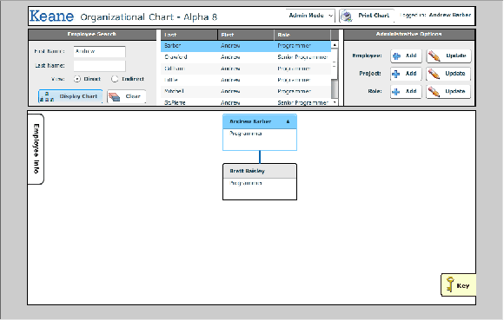Select the Crawford row in results
Screen dimensions: 504x320
coord(246,57)
